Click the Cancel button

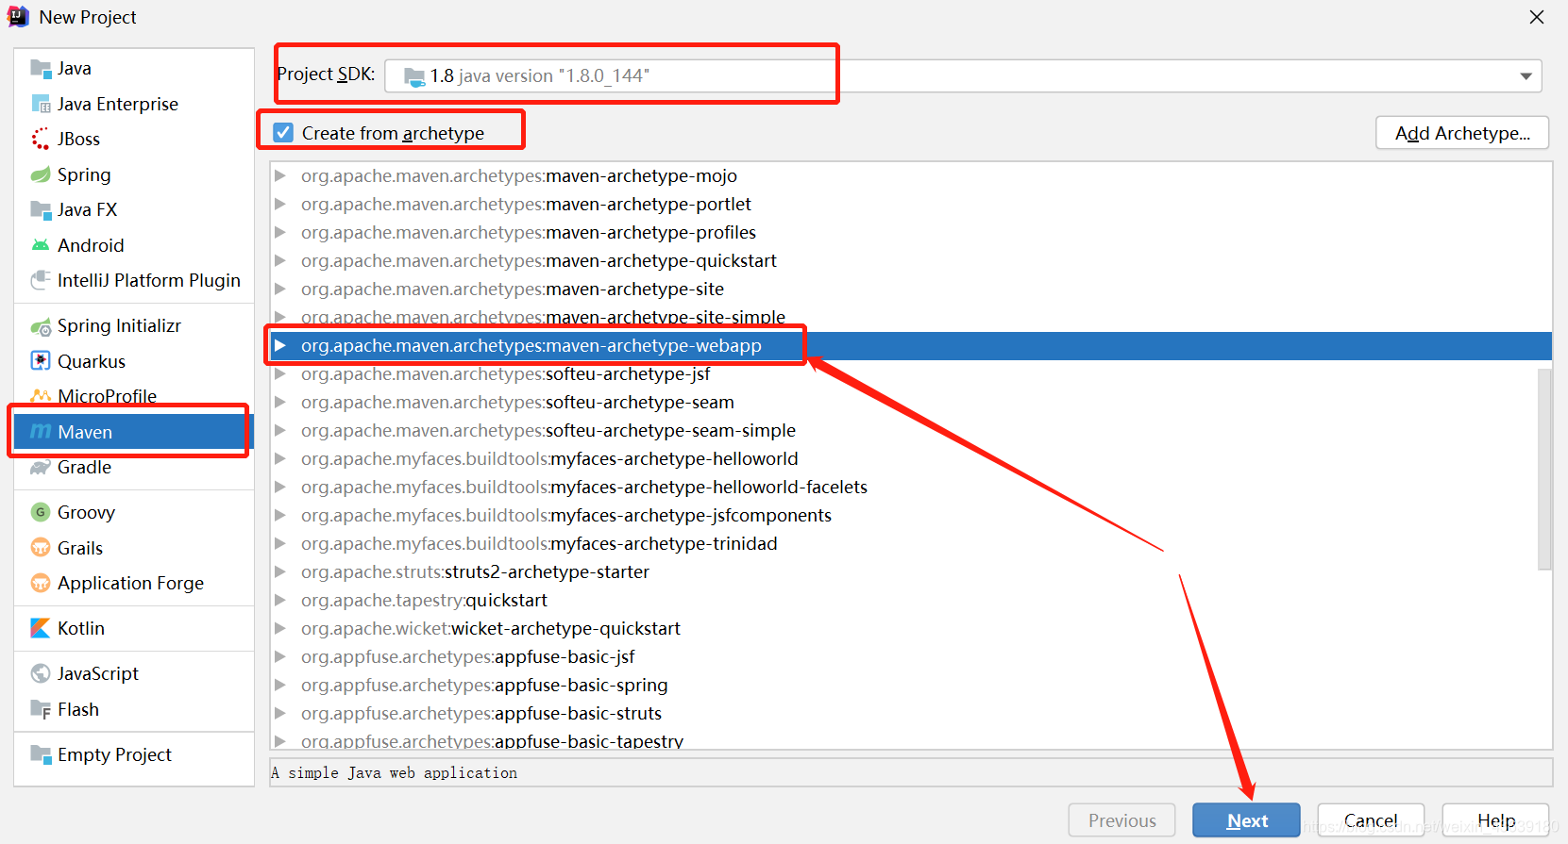click(x=1371, y=820)
